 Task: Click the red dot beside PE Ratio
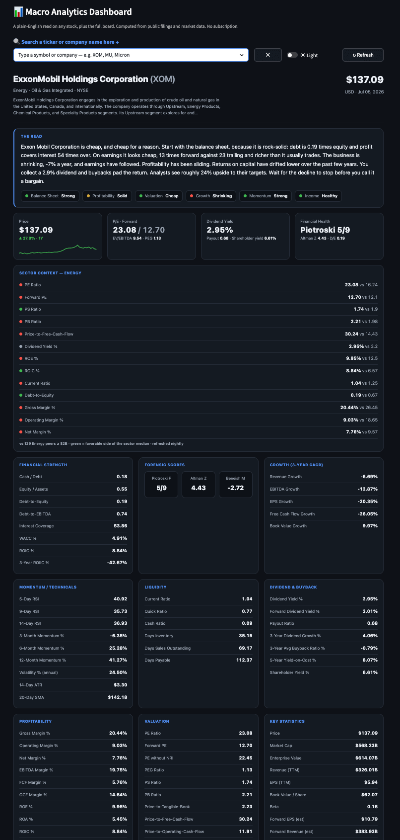click(21, 285)
